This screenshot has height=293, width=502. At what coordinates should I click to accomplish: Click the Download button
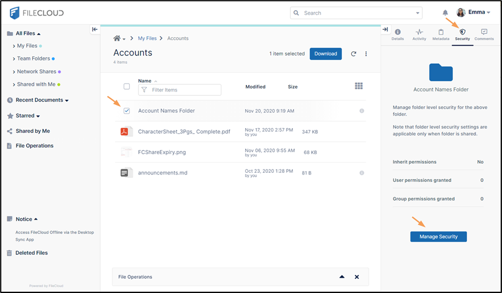pos(325,54)
